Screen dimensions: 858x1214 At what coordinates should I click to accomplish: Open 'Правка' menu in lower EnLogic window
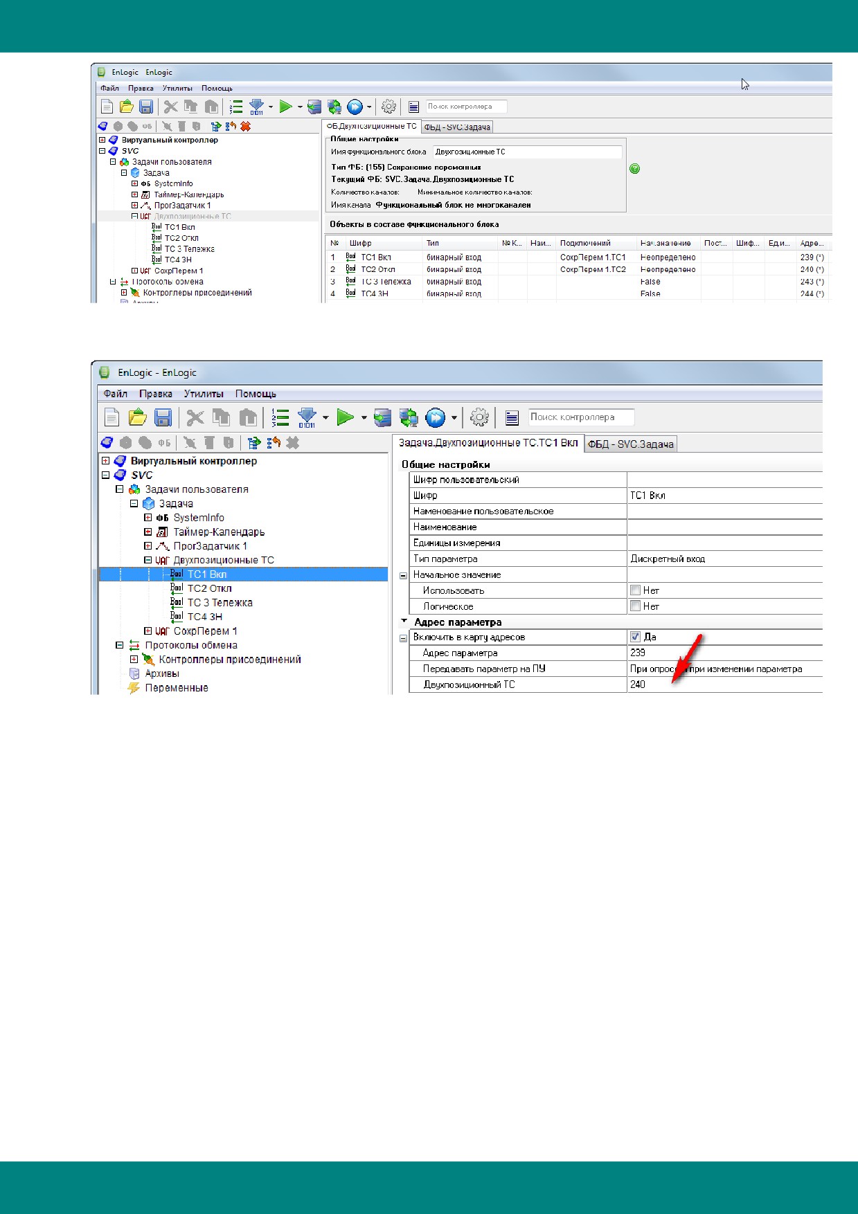(x=156, y=394)
